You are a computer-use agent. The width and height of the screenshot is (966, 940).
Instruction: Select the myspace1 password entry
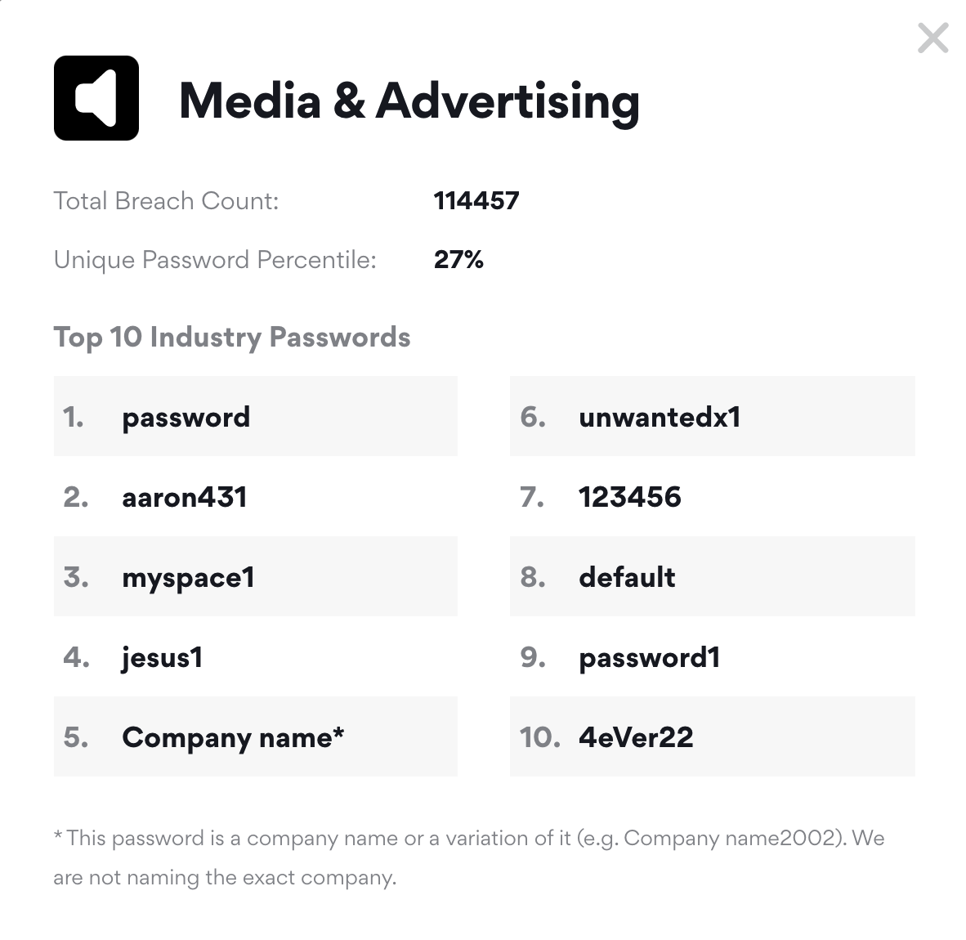pos(189,578)
